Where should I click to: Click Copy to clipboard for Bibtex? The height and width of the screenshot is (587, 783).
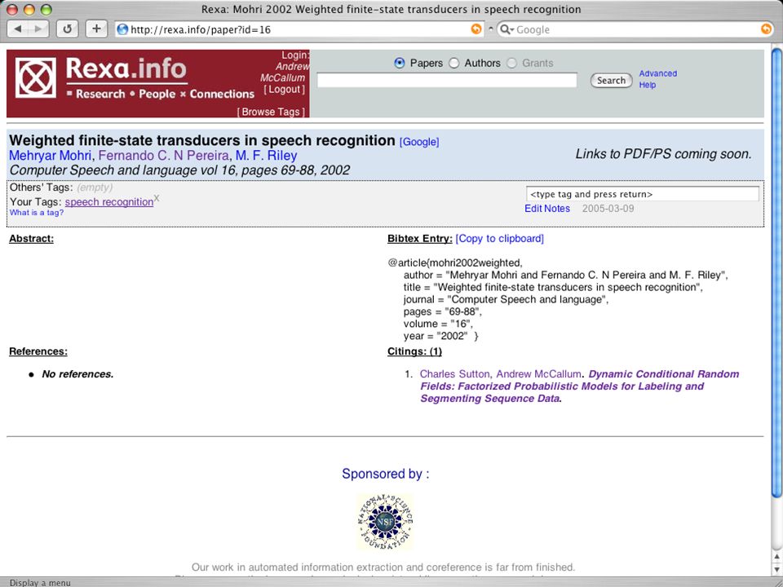pos(499,239)
